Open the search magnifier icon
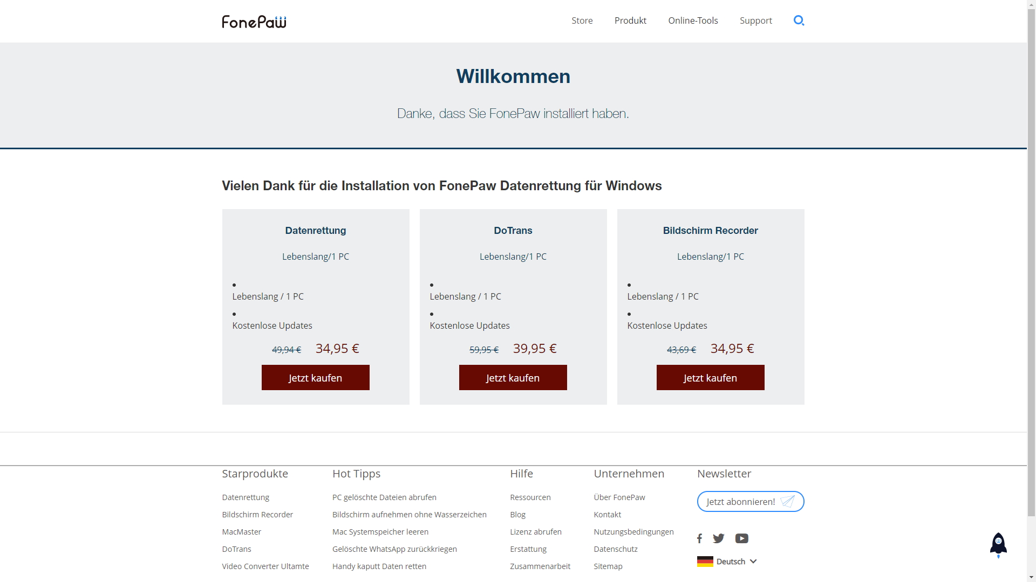Image resolution: width=1036 pixels, height=582 pixels. point(799,20)
